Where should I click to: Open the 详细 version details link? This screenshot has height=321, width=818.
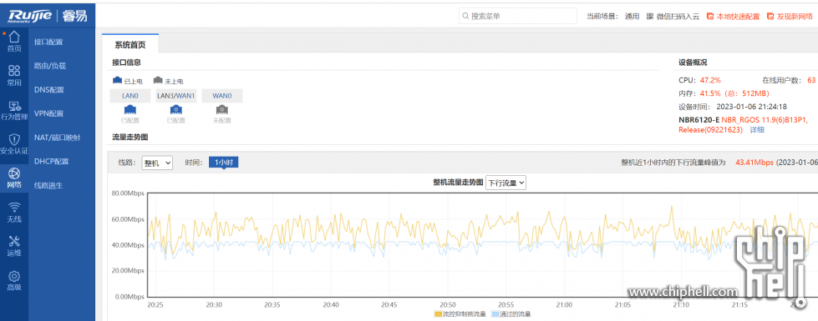click(756, 130)
